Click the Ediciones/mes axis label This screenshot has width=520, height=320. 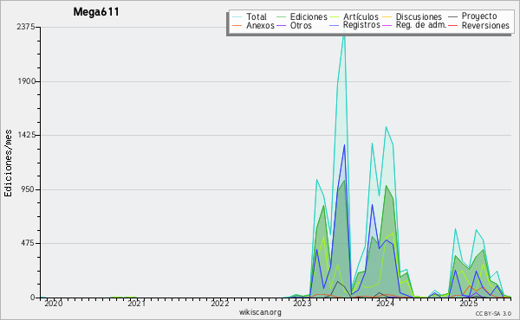pyautogui.click(x=8, y=163)
